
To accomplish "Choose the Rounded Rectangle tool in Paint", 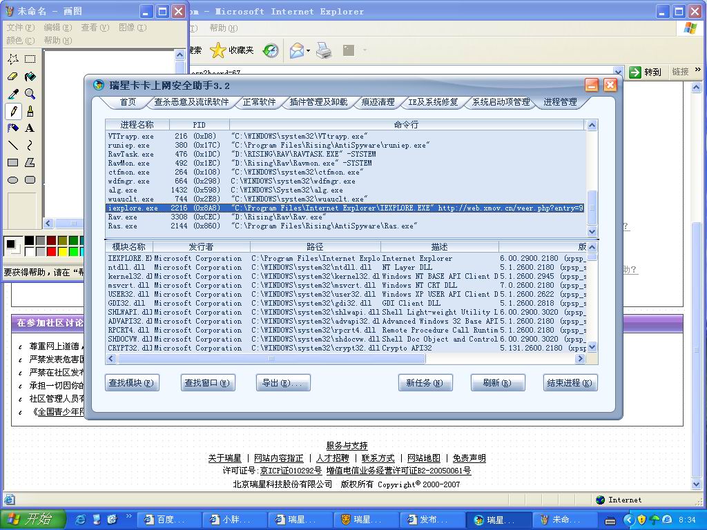I will click(30, 180).
